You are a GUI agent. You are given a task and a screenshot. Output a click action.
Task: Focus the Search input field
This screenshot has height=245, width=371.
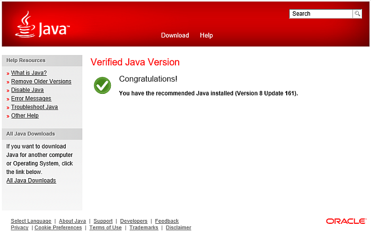[x=321, y=14]
